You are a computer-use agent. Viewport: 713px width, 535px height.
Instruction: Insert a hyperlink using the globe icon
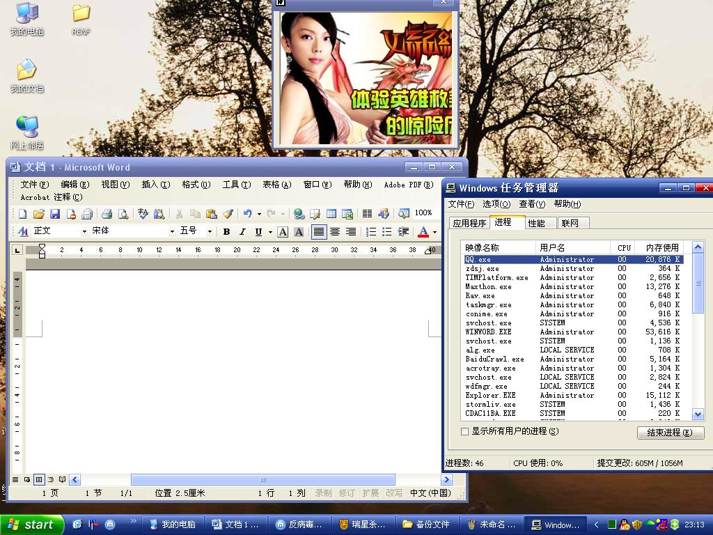coord(299,214)
